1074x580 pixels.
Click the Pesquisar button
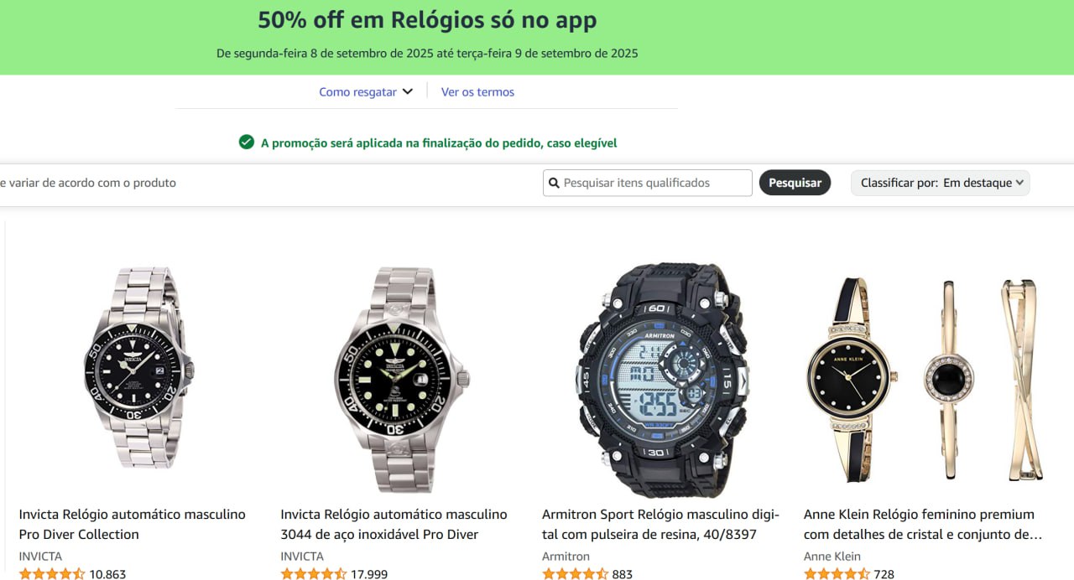[x=795, y=183]
